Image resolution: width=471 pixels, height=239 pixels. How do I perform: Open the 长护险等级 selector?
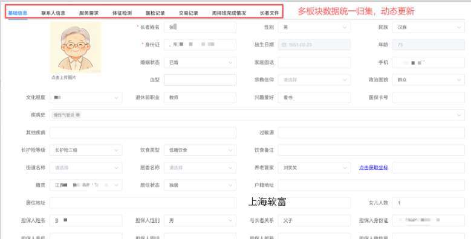(x=86, y=150)
